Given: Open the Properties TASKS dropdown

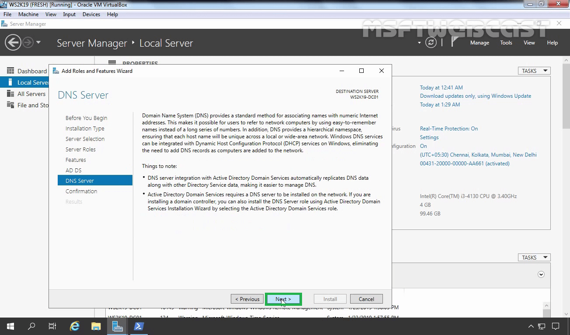Looking at the screenshot, I should click(x=534, y=71).
